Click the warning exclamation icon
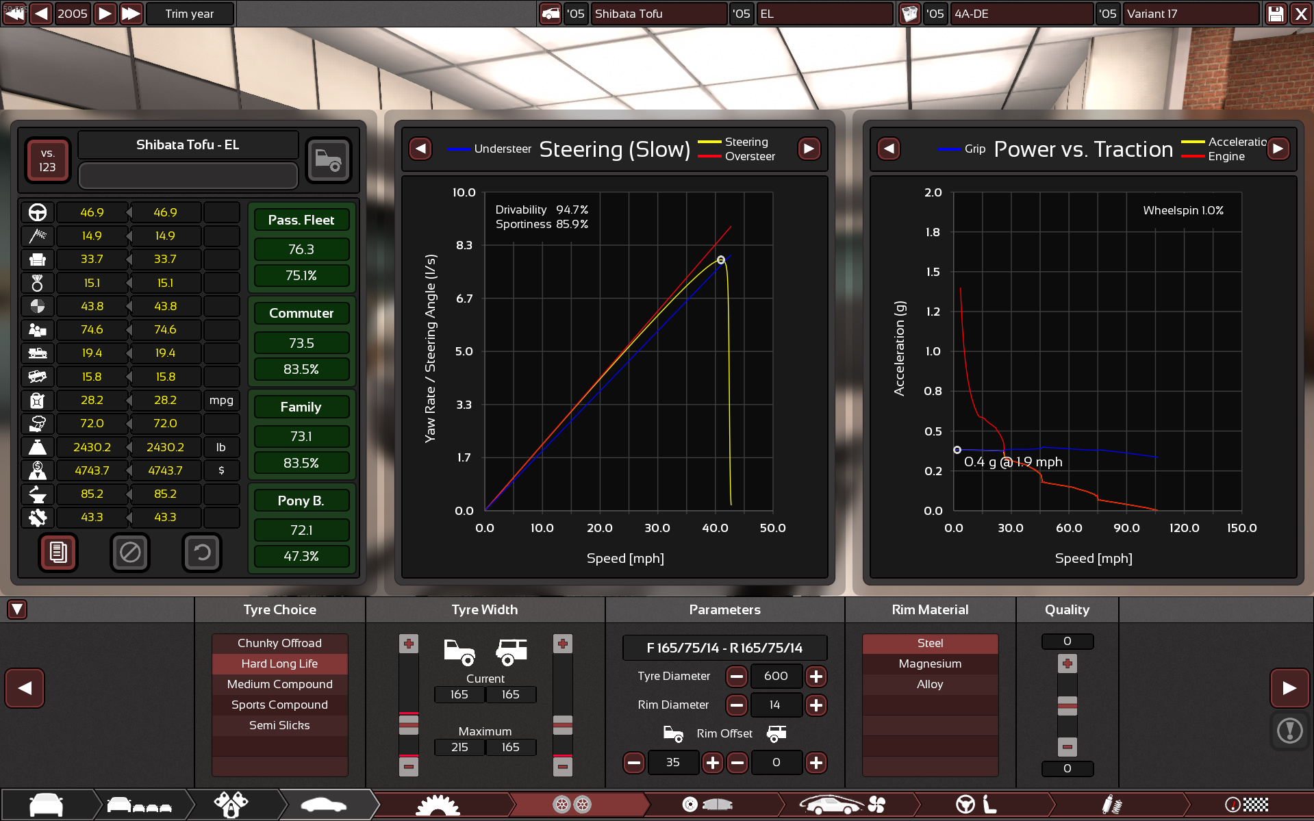1314x821 pixels. [1289, 731]
